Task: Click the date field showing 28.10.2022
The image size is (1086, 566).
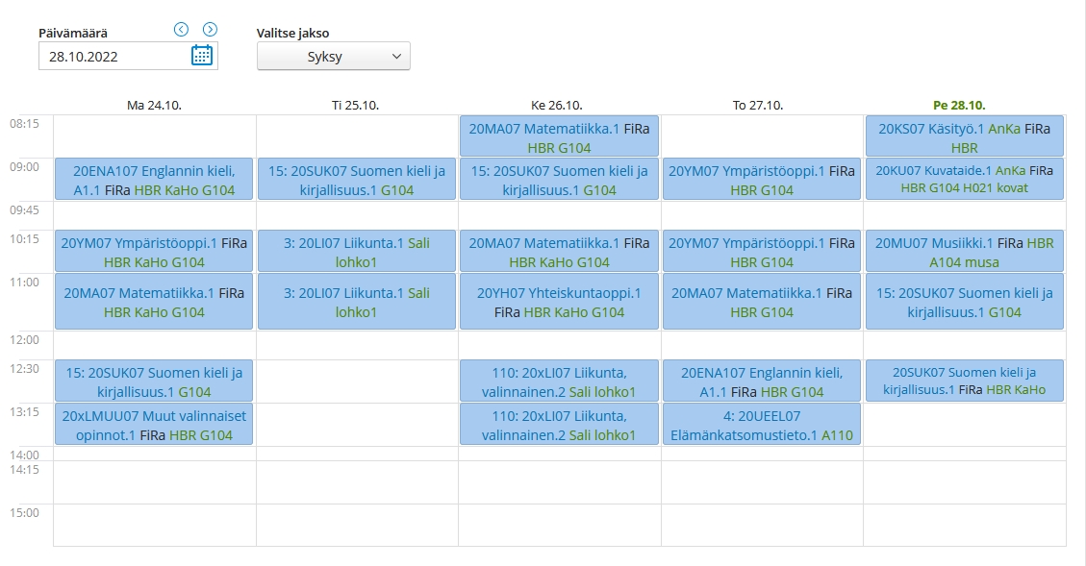Action: click(114, 57)
